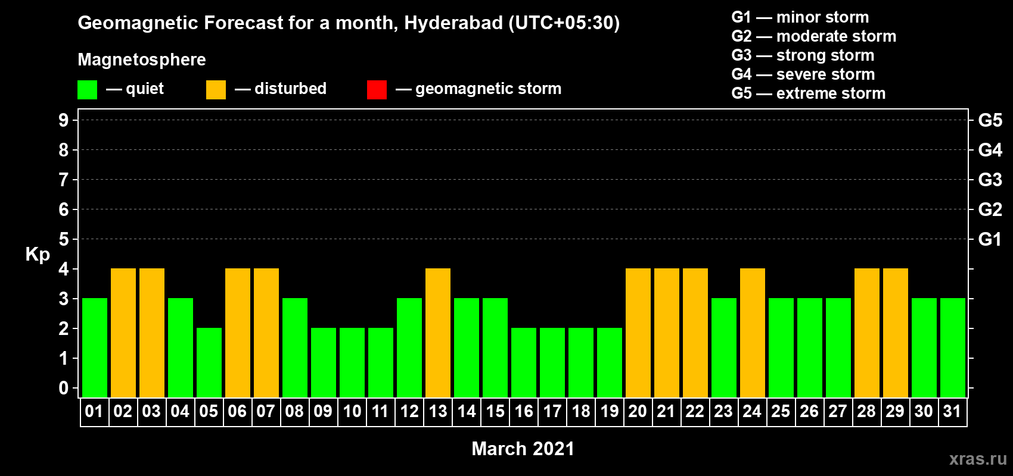Click the green bar for day 01
Image resolution: width=1013 pixels, height=476 pixels.
tap(95, 347)
